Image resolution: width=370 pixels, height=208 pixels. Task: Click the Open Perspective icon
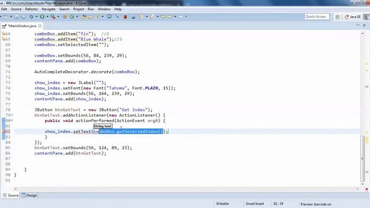tap(338, 17)
